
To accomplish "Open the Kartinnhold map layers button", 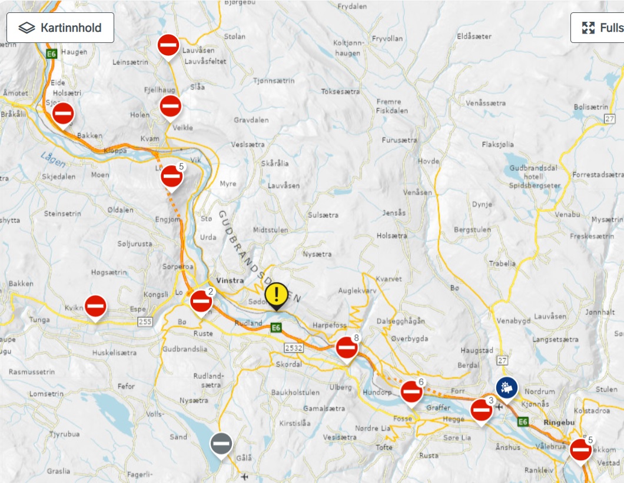I will pyautogui.click(x=60, y=28).
